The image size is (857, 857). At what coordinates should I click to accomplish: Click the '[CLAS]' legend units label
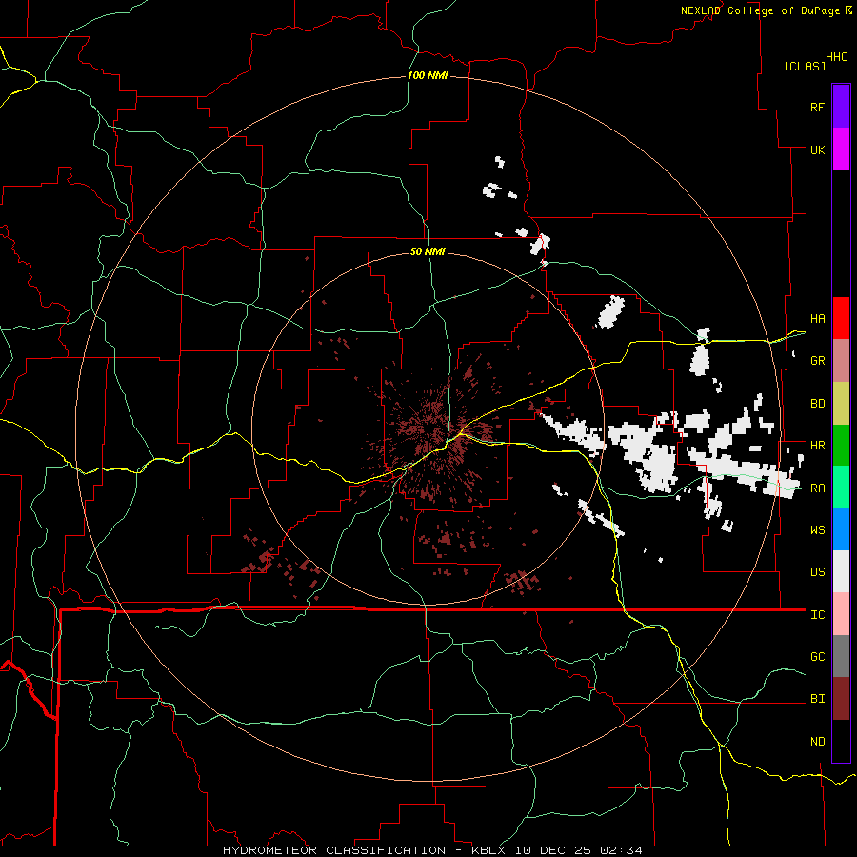(805, 66)
